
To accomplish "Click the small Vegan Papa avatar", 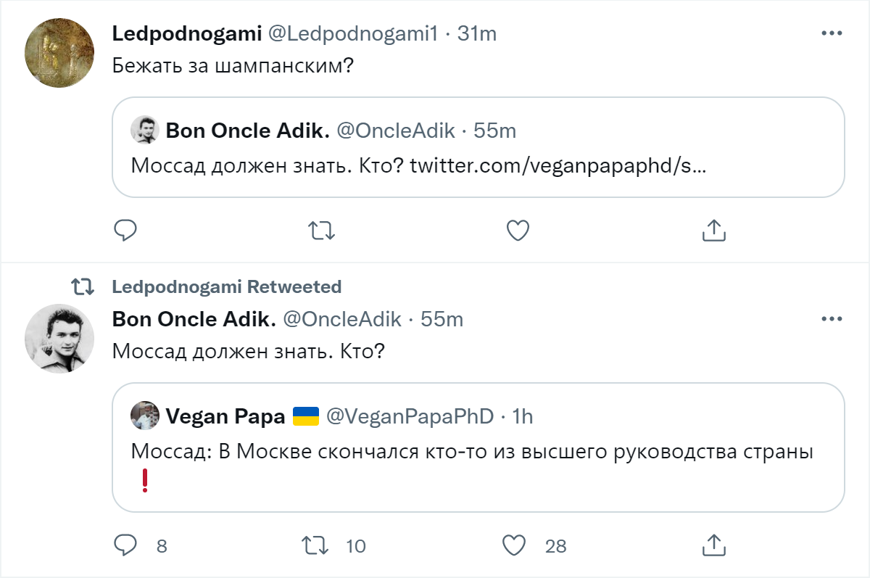I will click(x=145, y=416).
